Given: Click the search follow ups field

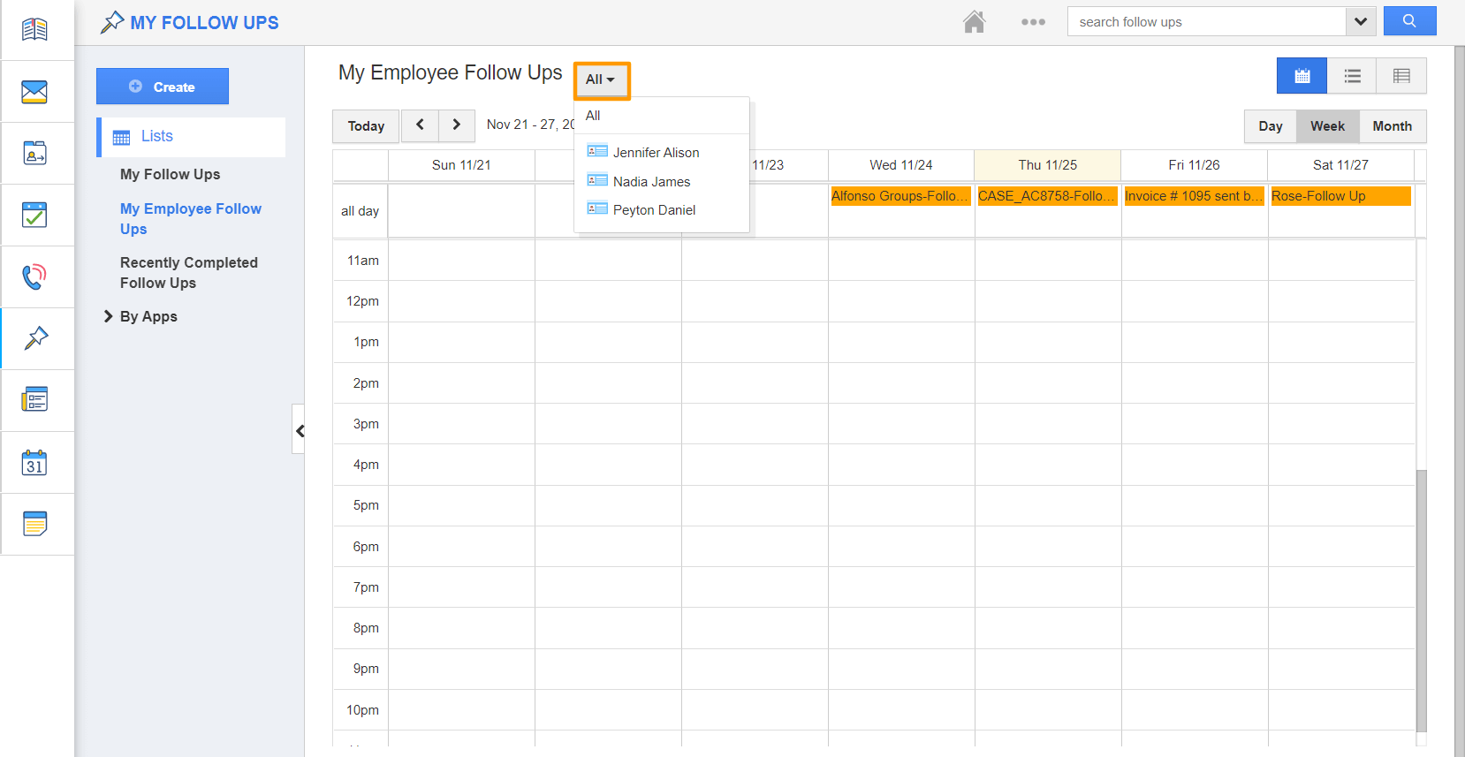Looking at the screenshot, I should (1206, 22).
